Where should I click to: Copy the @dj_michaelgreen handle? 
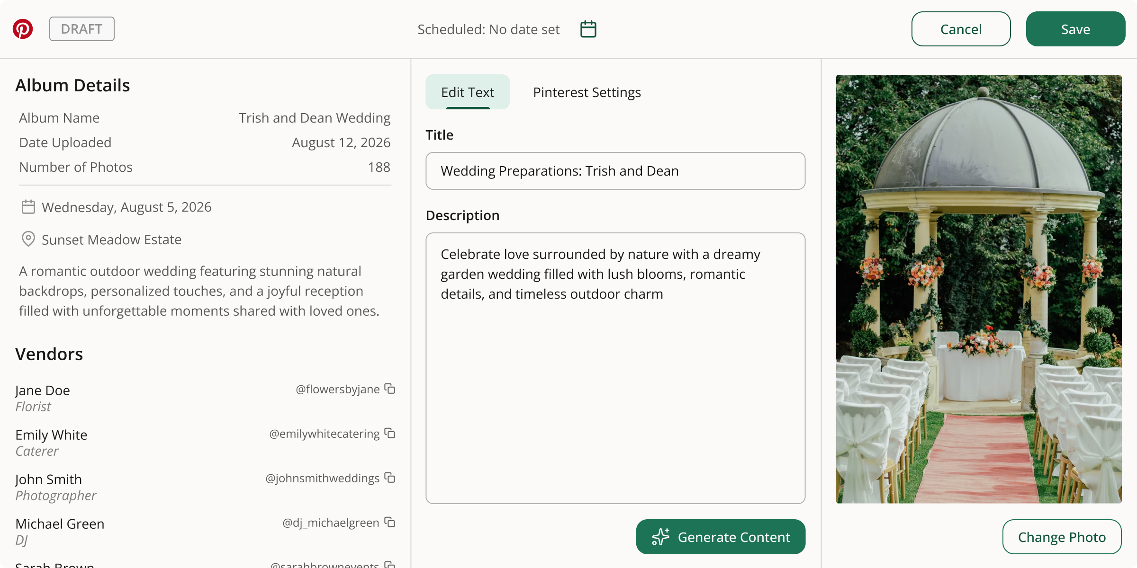pyautogui.click(x=390, y=522)
